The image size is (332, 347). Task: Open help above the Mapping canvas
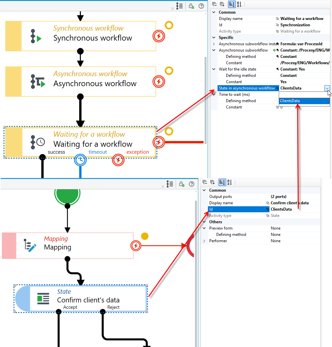click(192, 184)
